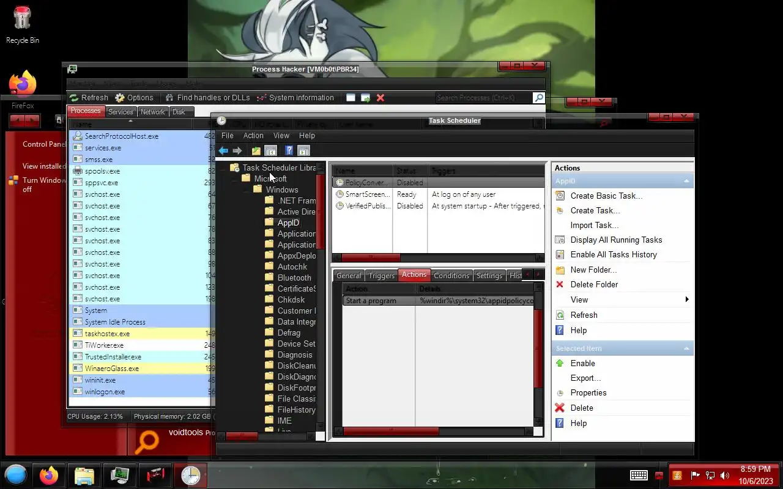Switch to the General tab

click(x=349, y=276)
